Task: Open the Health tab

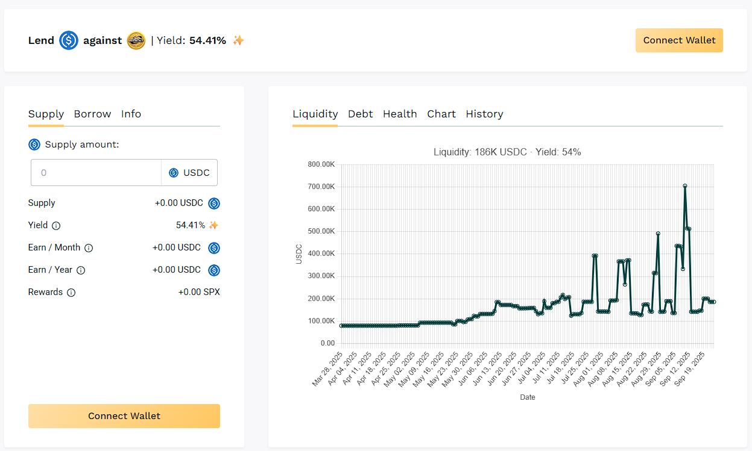Action: click(400, 114)
